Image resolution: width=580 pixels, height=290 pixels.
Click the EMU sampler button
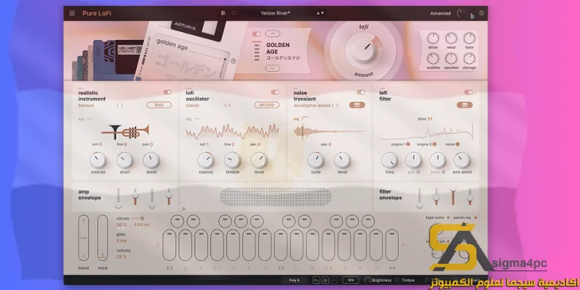pyautogui.click(x=159, y=105)
